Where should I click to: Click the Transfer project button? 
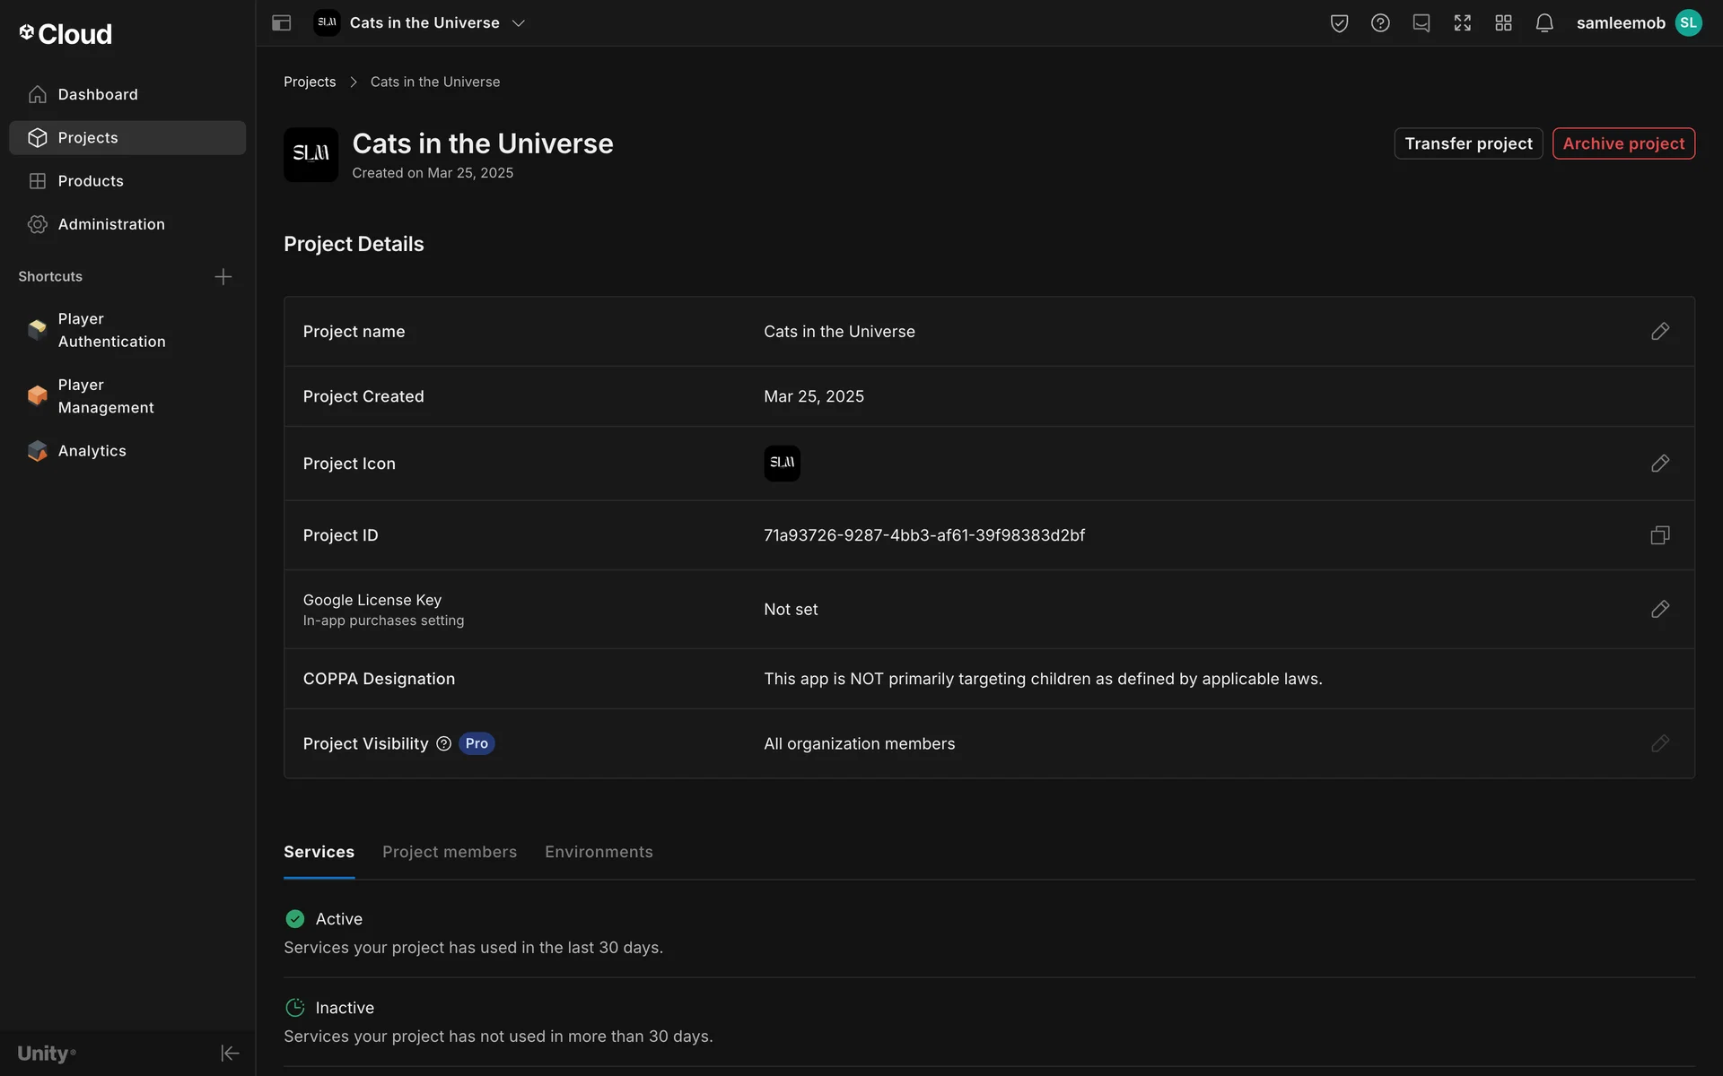pos(1468,143)
